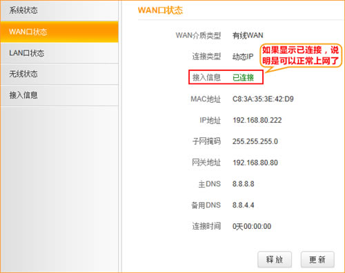Click the gateway address 192.168.80.80
Image resolution: width=345 pixels, height=273 pixels.
pyautogui.click(x=255, y=163)
